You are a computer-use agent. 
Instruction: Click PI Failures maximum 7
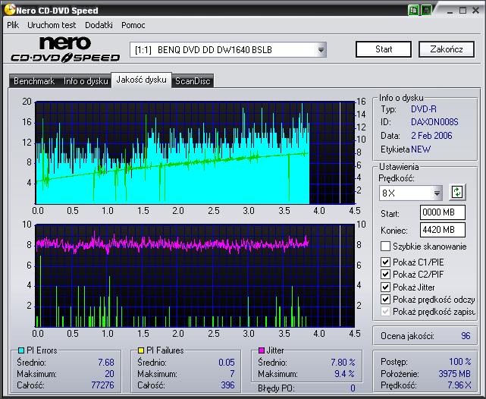click(x=232, y=374)
